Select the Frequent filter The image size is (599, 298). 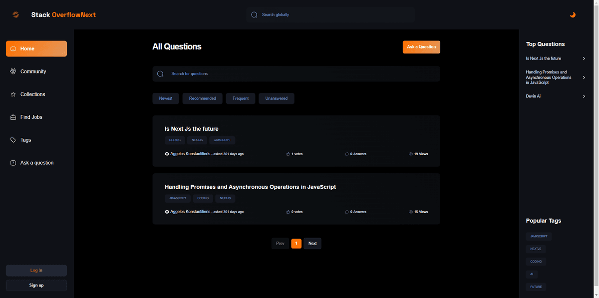coord(241,98)
